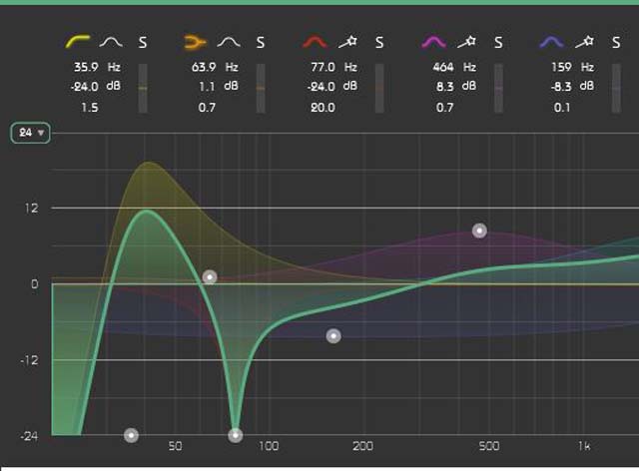Select the EQ node at the 464 Hz peak
This screenshot has width=639, height=471.
click(479, 231)
